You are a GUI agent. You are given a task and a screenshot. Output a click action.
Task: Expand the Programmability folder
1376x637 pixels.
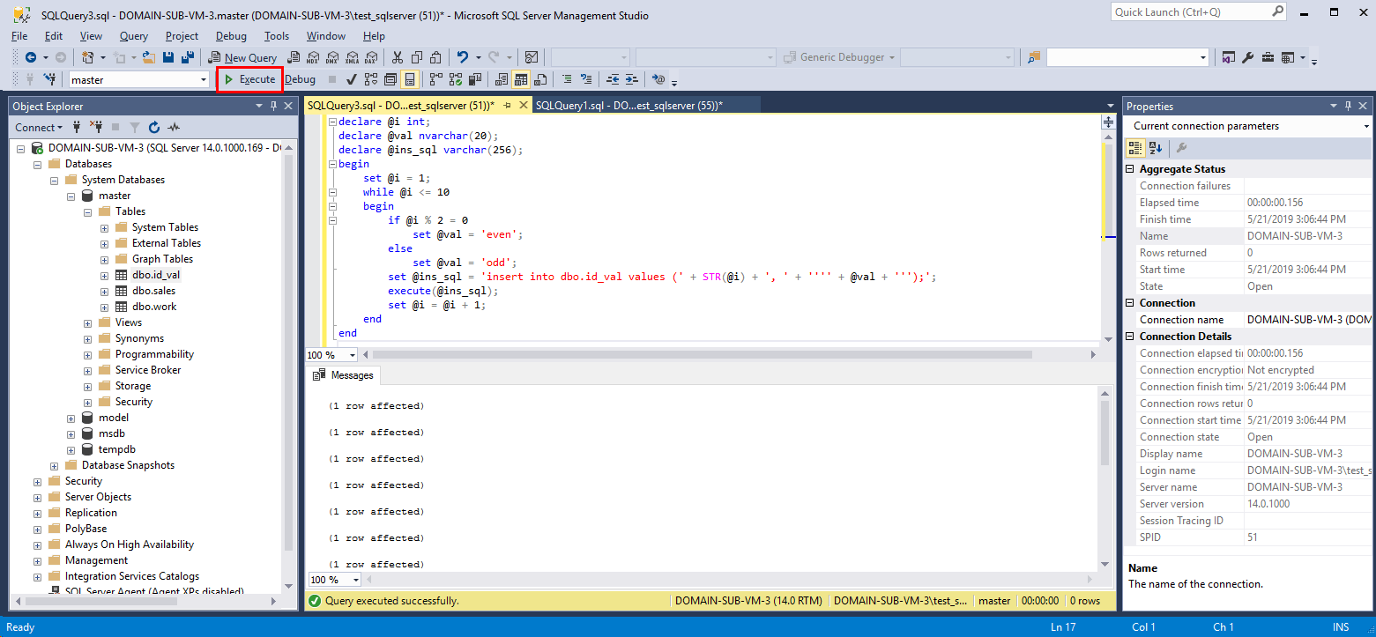click(x=87, y=354)
